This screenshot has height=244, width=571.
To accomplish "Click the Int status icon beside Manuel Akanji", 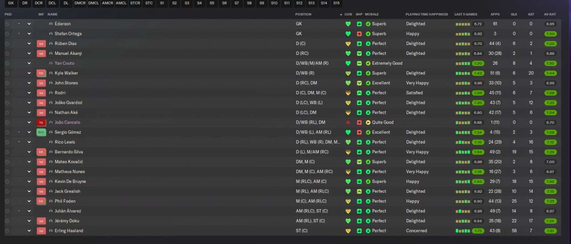I will [x=41, y=54].
